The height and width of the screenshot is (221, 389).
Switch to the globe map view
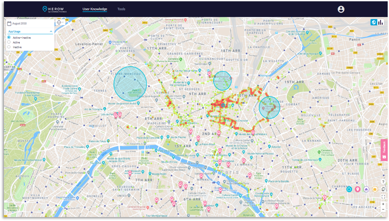click(x=374, y=22)
